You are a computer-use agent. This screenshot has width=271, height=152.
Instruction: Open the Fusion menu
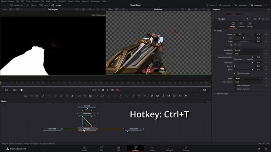coord(70,1)
